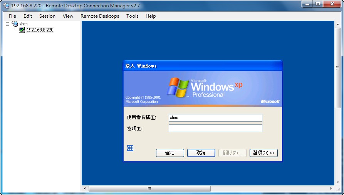The image size is (344, 195).
Task: Minimize the Remote Desktop Connection Manager window
Action: 308,4
